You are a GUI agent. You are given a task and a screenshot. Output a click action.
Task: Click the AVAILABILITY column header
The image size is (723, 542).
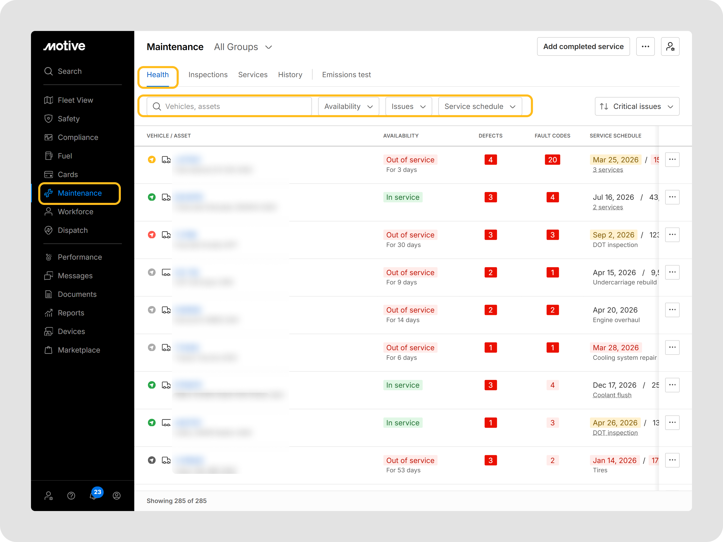[x=401, y=136]
